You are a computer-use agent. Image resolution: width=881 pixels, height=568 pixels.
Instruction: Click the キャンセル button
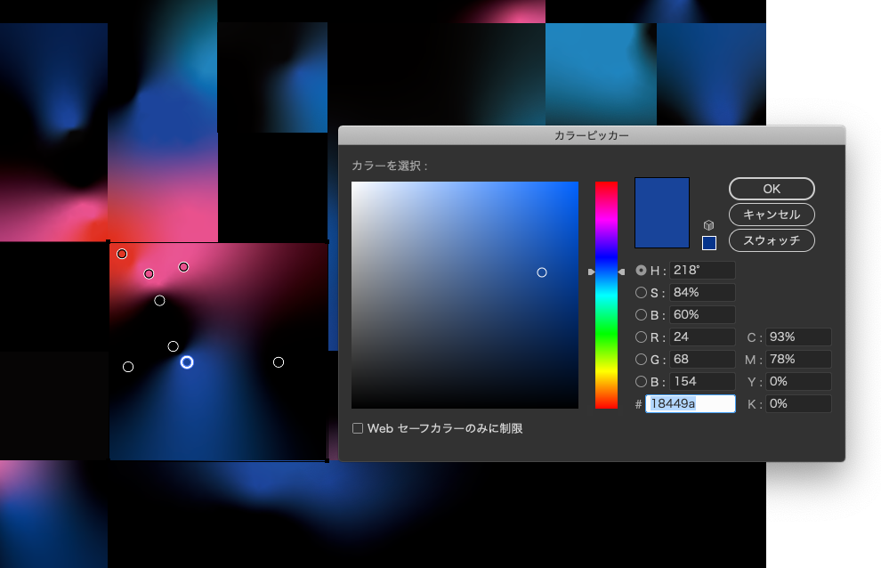tap(772, 215)
